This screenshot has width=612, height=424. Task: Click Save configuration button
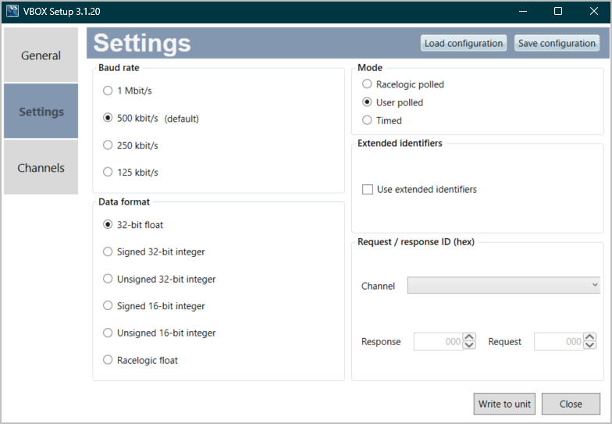(x=557, y=43)
